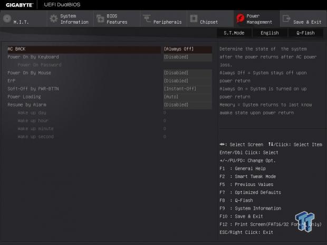Open the AC BACK Always Off dropdown

[187, 49]
